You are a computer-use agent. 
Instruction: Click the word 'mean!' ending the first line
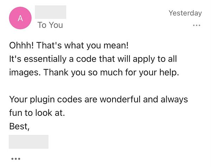(x=116, y=45)
